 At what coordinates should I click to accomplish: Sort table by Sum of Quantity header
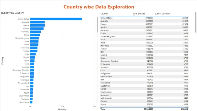point(162,14)
